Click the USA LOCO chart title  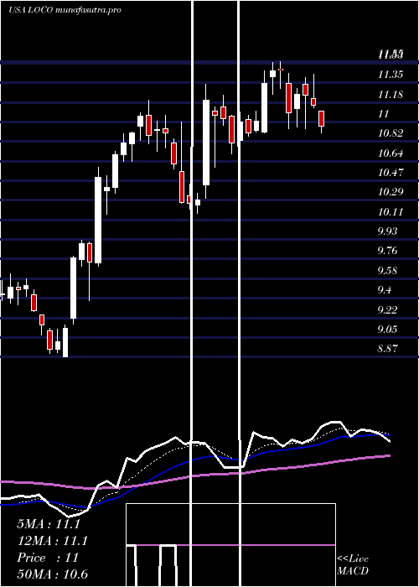pos(65,10)
